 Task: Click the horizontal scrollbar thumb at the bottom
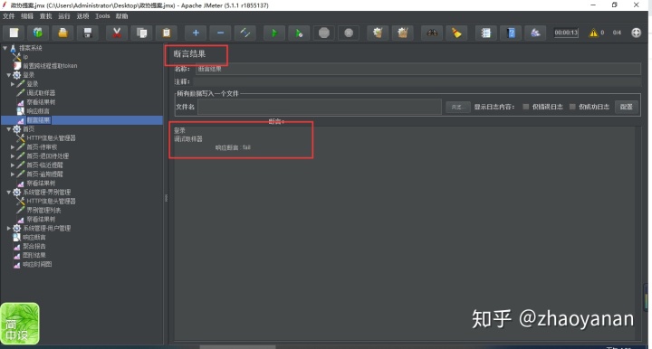(x=237, y=346)
